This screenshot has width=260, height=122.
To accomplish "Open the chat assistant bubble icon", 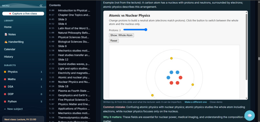I will point(250,116).
